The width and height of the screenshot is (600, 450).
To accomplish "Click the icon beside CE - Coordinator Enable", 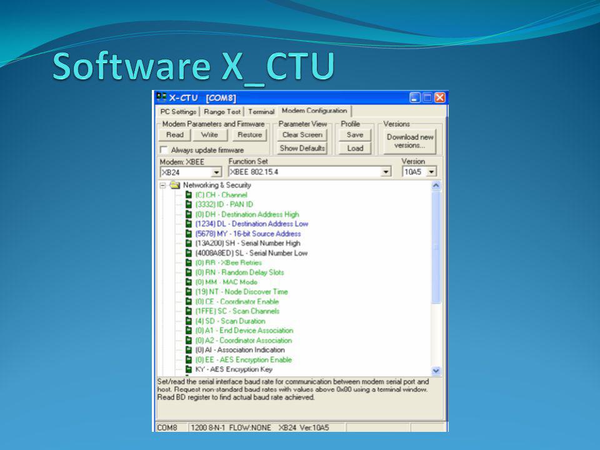I will 188,301.
